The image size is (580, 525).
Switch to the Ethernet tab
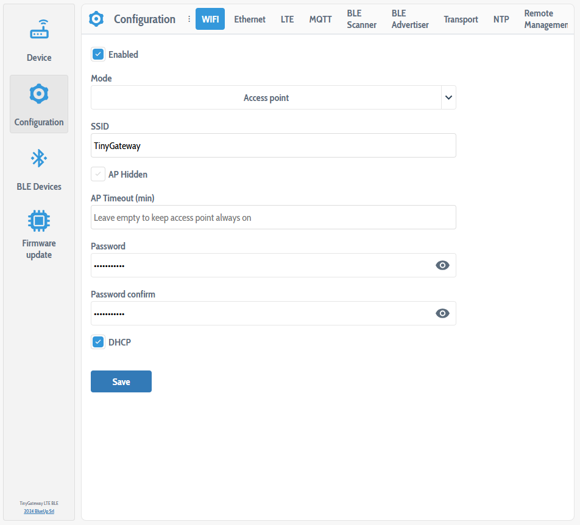[249, 19]
